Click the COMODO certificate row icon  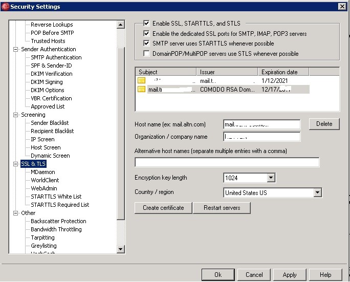[141, 90]
